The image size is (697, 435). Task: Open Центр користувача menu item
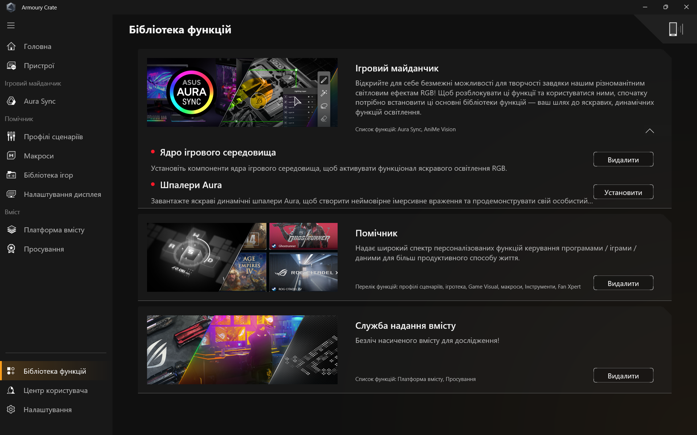click(x=55, y=390)
